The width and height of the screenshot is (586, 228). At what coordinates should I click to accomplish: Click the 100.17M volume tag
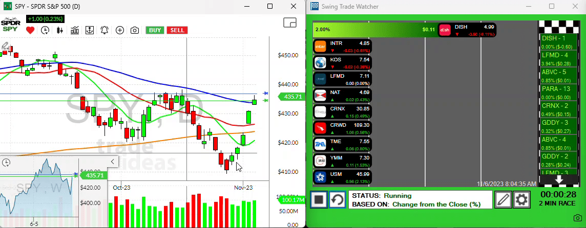(292, 200)
